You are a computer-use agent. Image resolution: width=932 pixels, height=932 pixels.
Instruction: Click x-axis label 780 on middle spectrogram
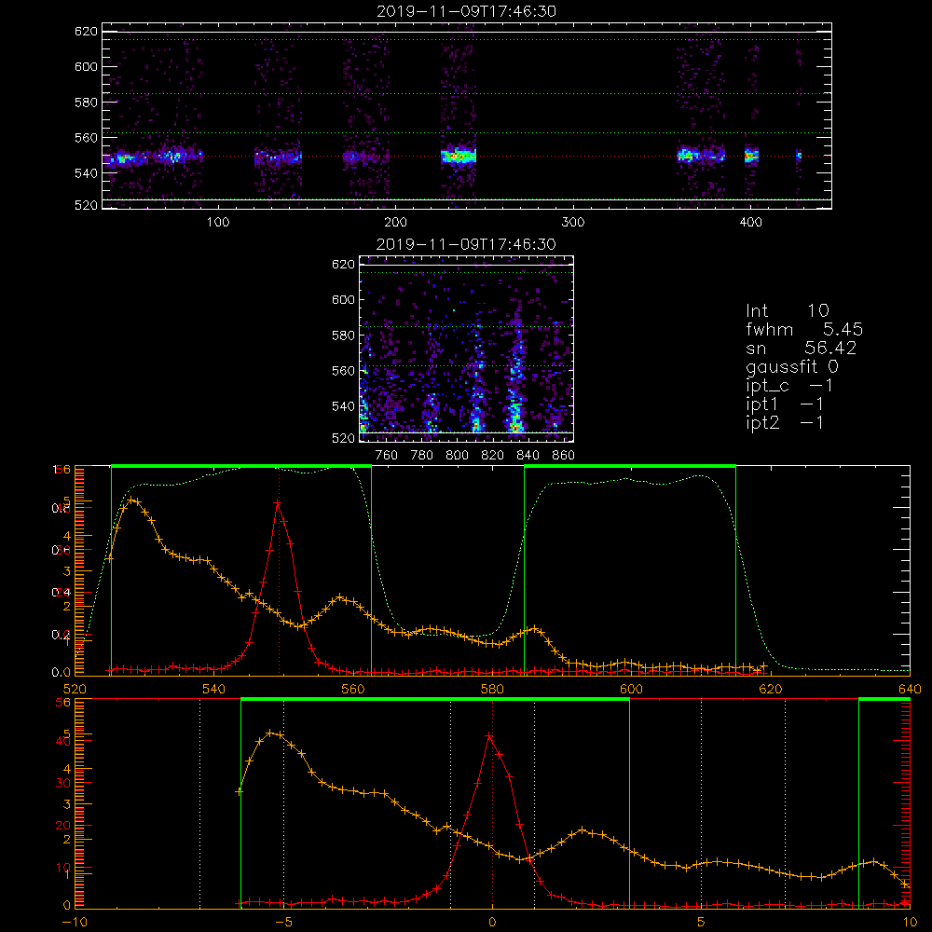[422, 456]
